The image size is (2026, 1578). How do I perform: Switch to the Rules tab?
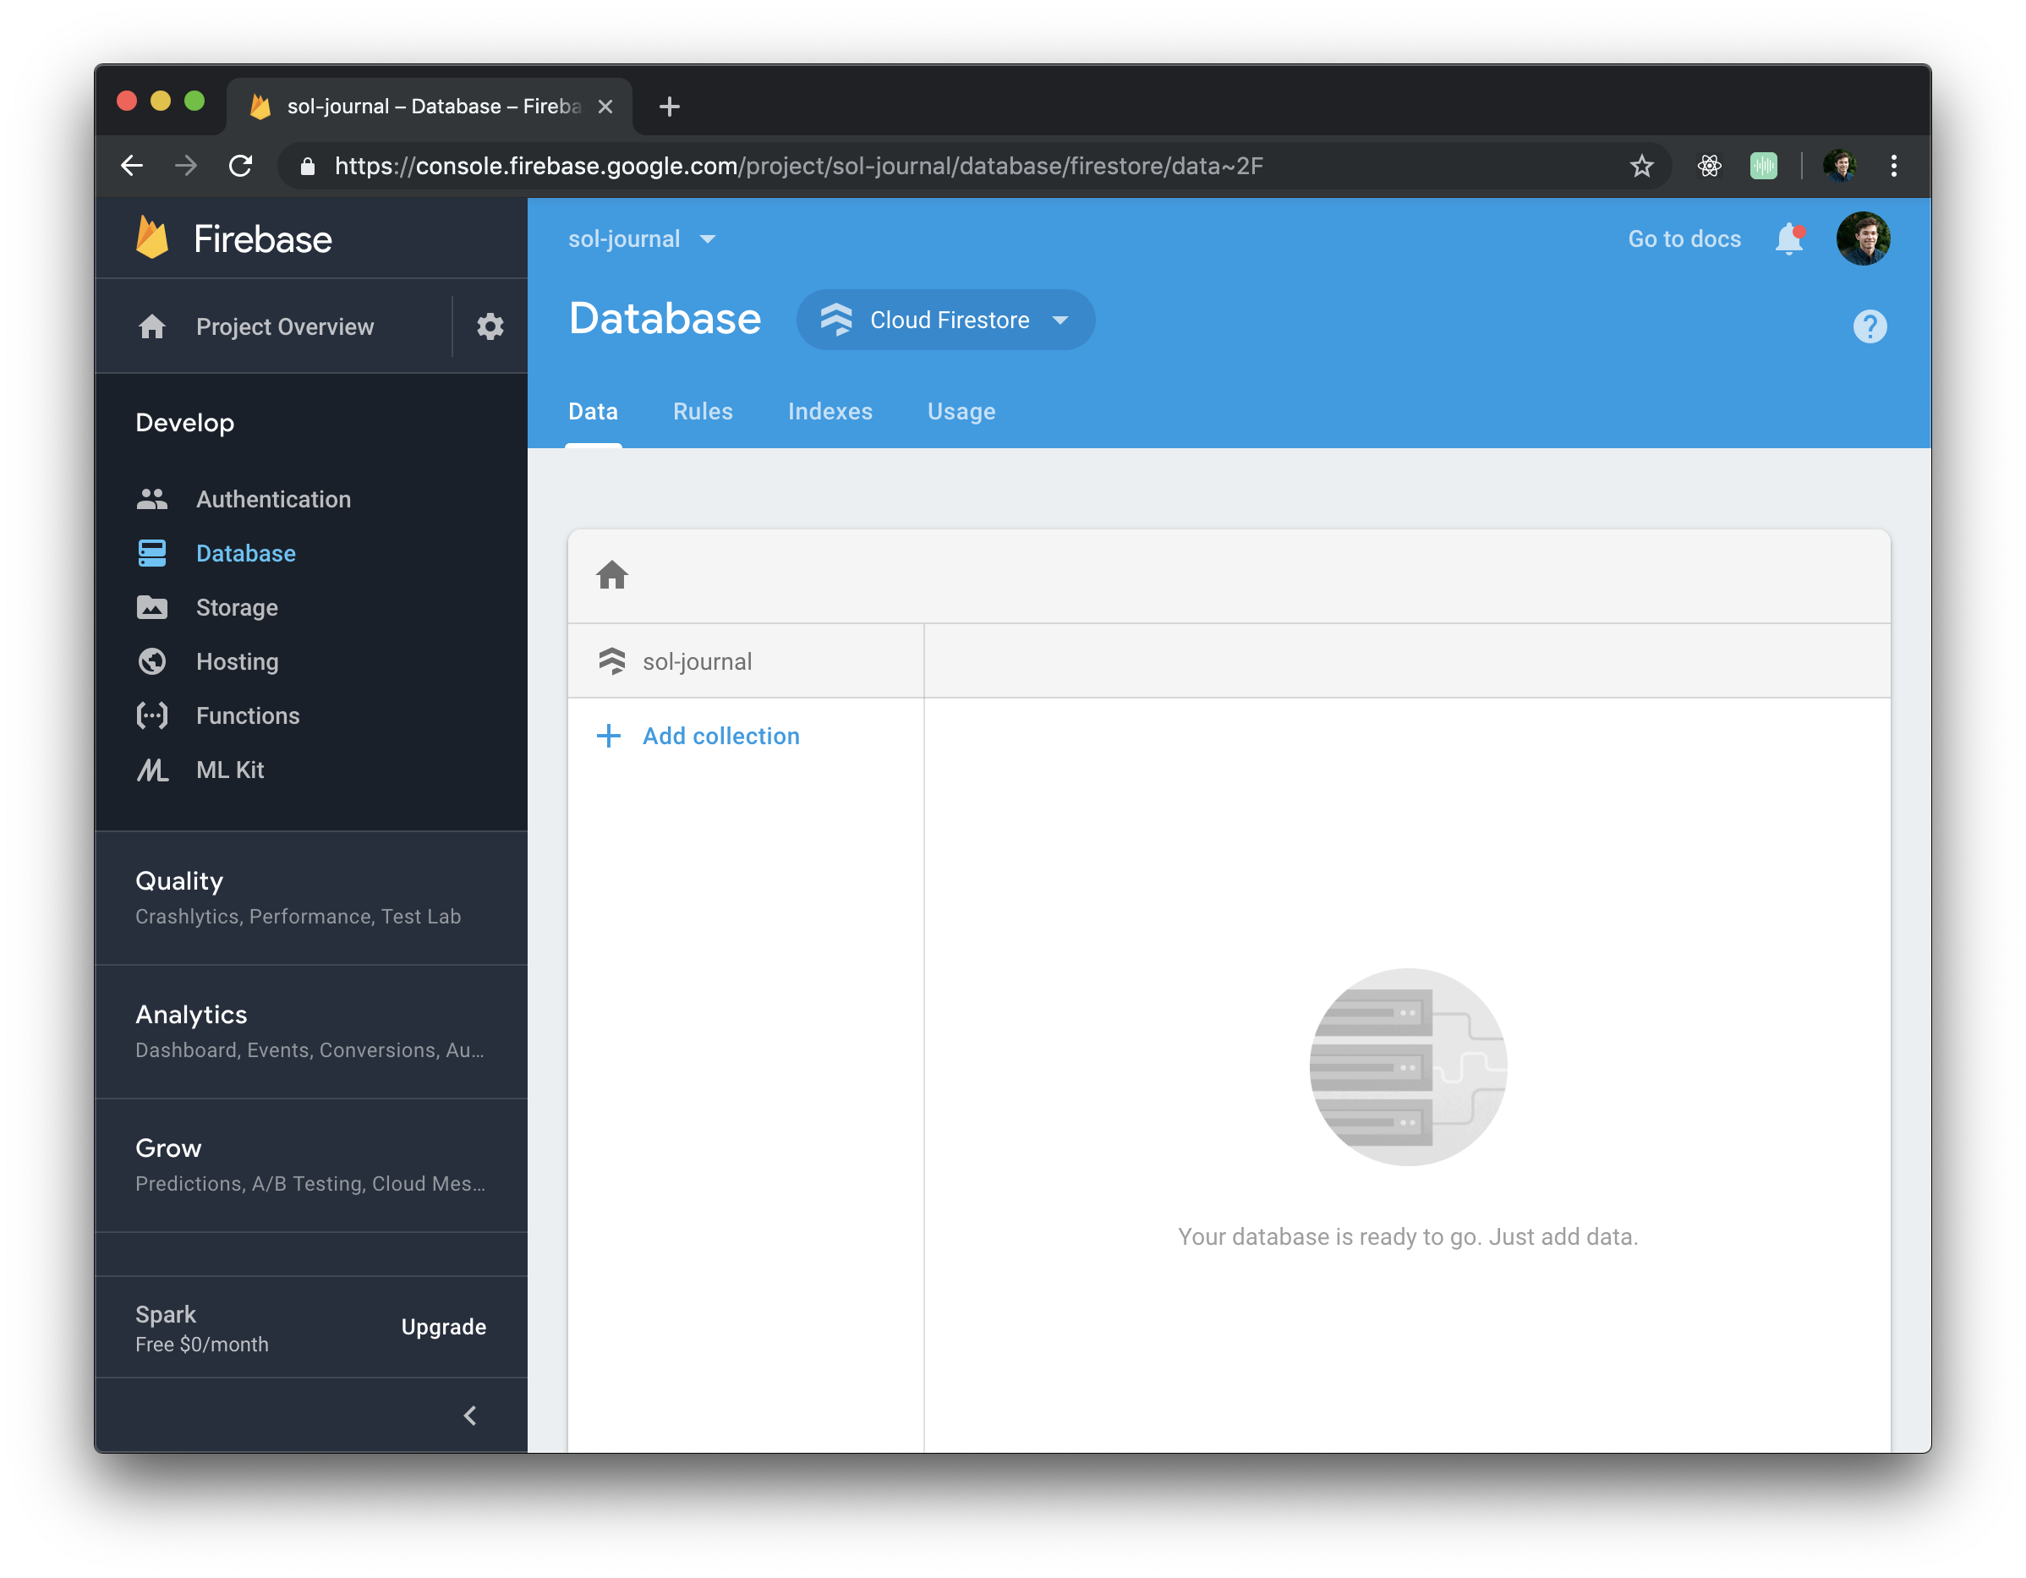[x=702, y=411]
